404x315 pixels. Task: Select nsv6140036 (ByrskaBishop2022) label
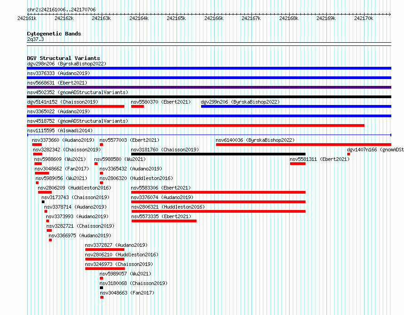pos(255,140)
